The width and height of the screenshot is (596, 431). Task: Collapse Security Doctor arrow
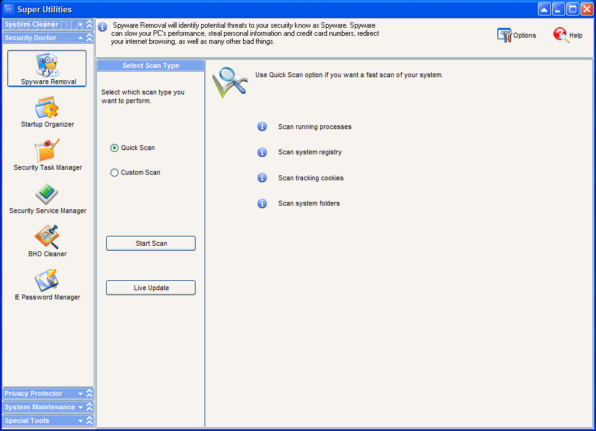pyautogui.click(x=81, y=38)
